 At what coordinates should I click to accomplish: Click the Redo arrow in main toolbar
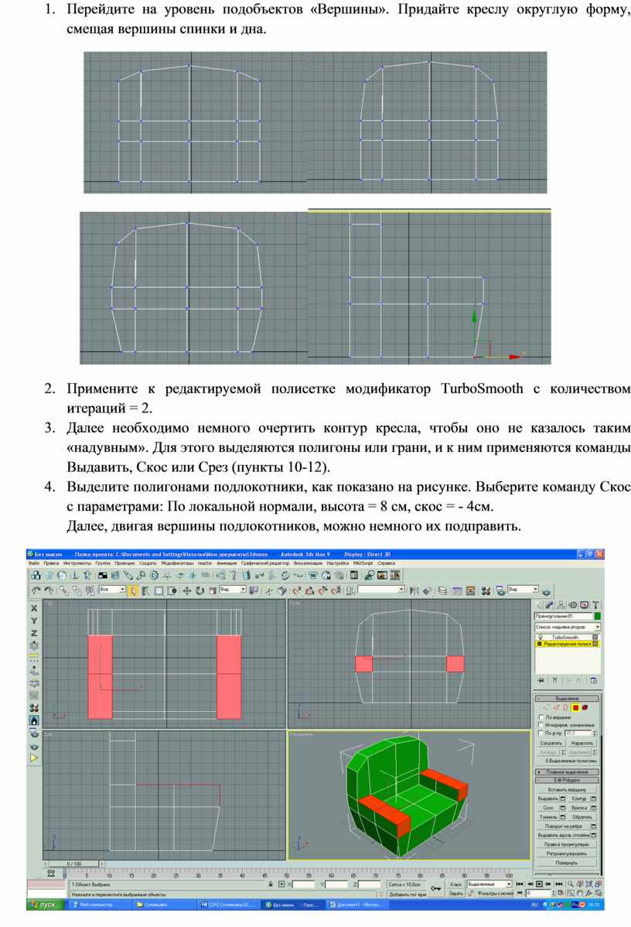(49, 590)
